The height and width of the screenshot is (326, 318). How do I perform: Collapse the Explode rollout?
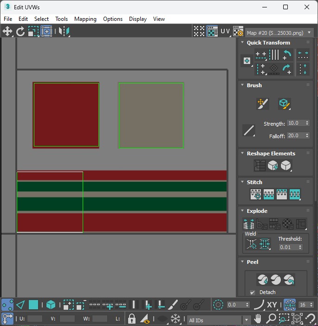tap(242, 211)
